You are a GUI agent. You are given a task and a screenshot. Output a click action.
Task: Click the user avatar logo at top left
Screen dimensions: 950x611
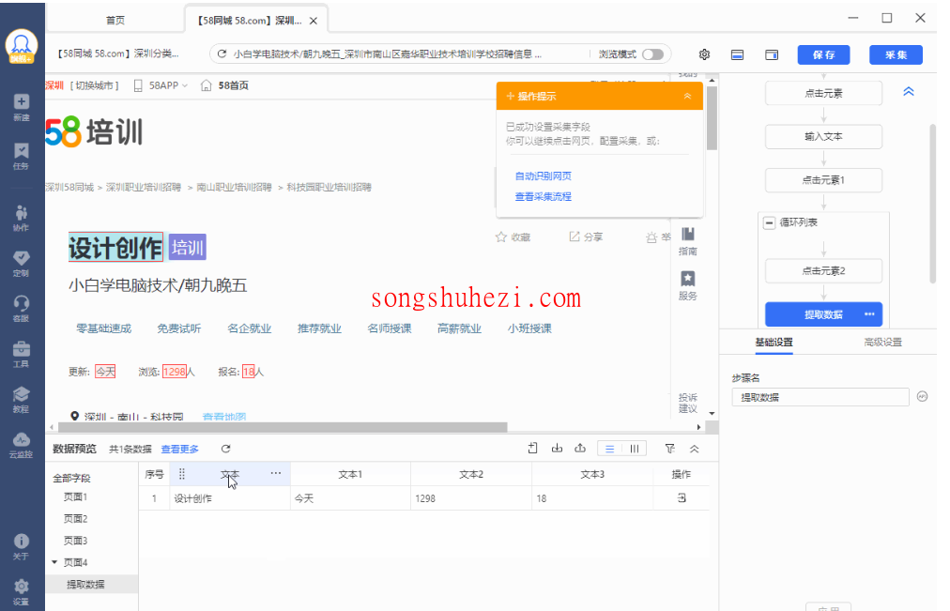point(22,46)
